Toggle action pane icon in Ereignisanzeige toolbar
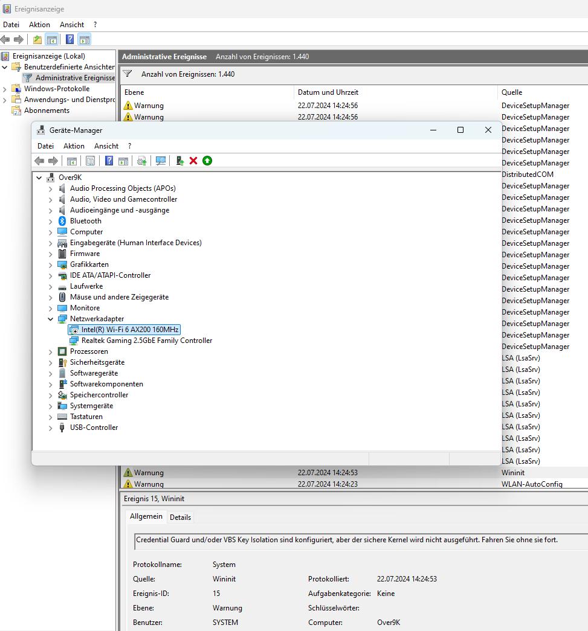This screenshot has width=588, height=631. (x=85, y=39)
